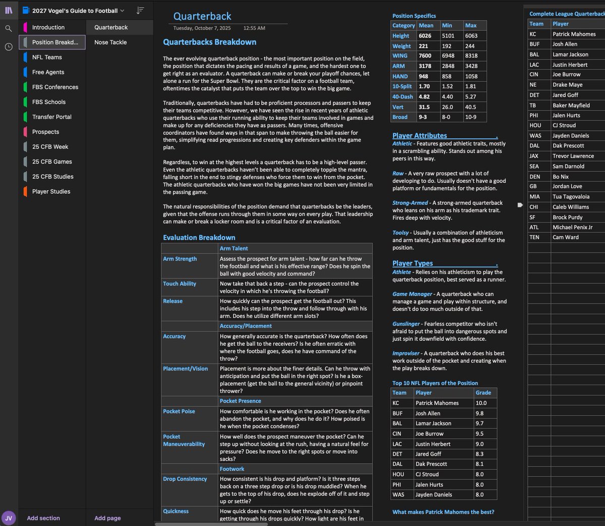Click Patrick Mahomes grade 10.0 cell

pyautogui.click(x=486, y=403)
